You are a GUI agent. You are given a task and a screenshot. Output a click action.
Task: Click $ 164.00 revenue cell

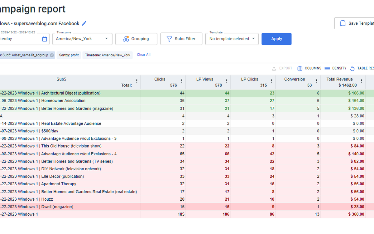click(356, 101)
